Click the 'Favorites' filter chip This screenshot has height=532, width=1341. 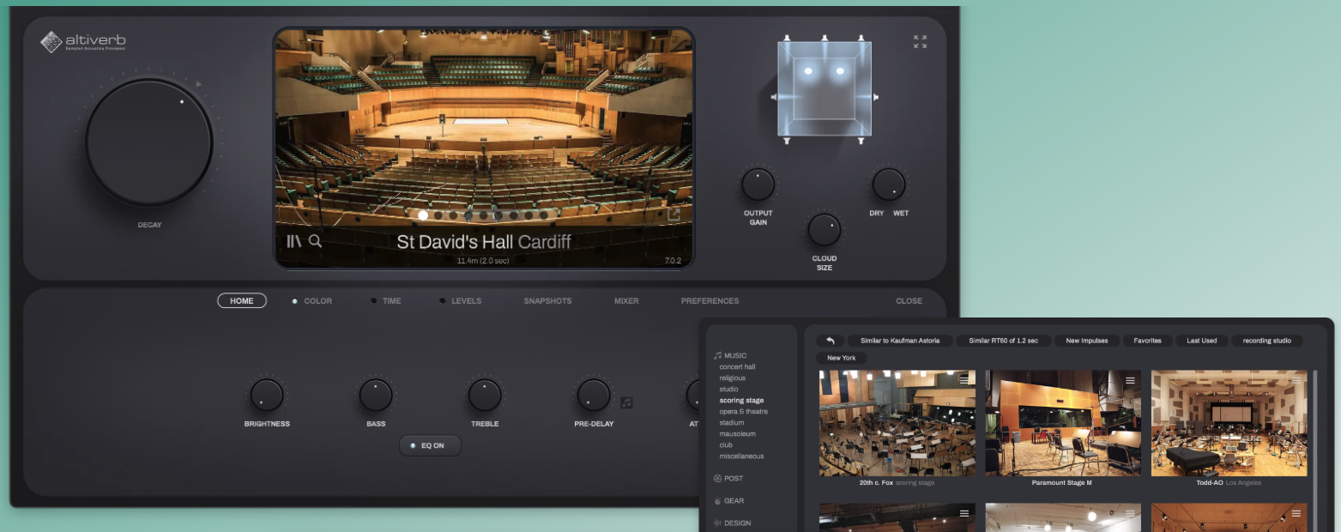point(1147,341)
